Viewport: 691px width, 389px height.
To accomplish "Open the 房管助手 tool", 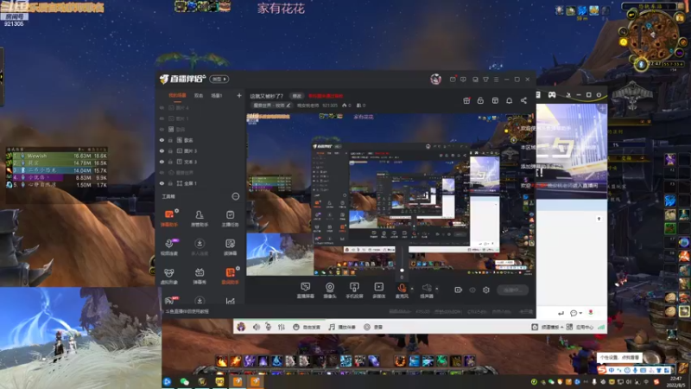I will [x=200, y=219].
